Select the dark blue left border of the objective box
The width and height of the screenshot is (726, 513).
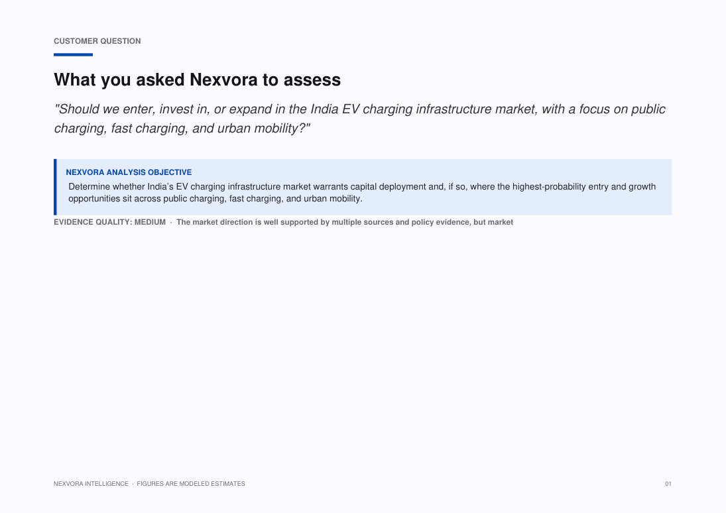(x=55, y=187)
